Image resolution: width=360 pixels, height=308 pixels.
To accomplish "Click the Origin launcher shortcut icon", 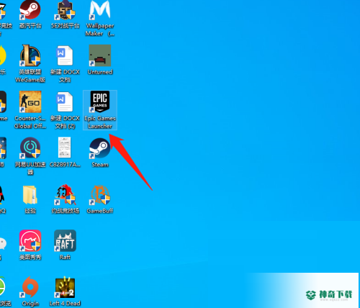I will (30, 287).
